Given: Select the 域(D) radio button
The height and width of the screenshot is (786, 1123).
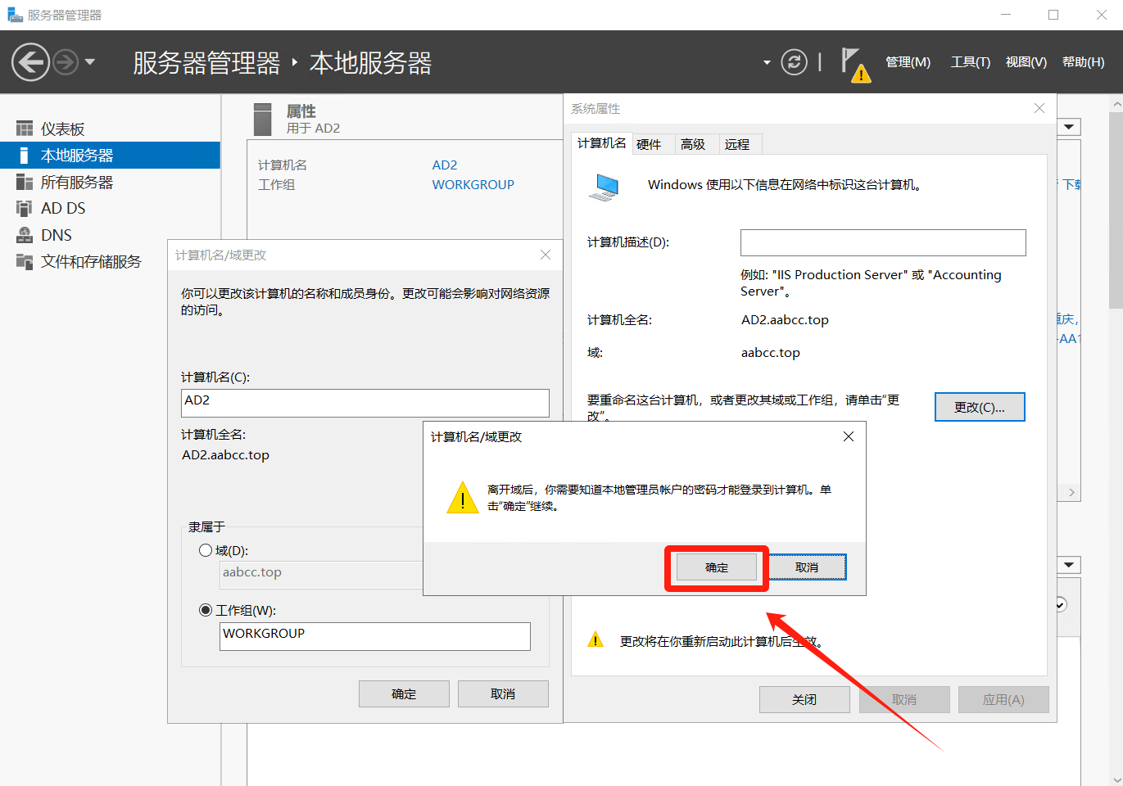Looking at the screenshot, I should coord(206,550).
